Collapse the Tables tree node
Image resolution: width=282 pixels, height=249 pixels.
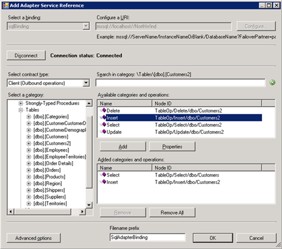pos(21,110)
